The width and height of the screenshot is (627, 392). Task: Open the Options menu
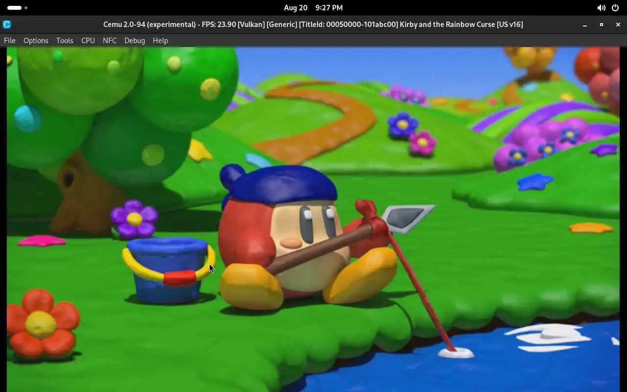point(36,41)
